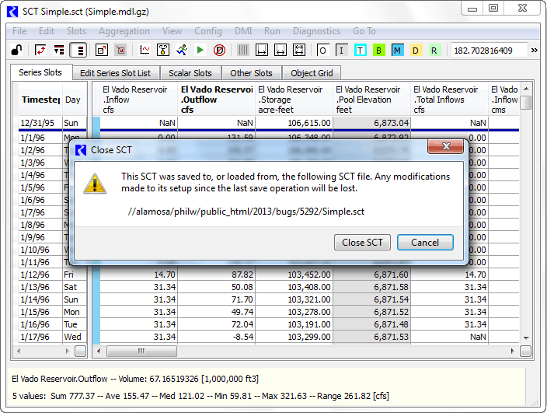This screenshot has height=413, width=547.
Task: Select the 103,452.00 storage cell
Action: [x=294, y=275]
